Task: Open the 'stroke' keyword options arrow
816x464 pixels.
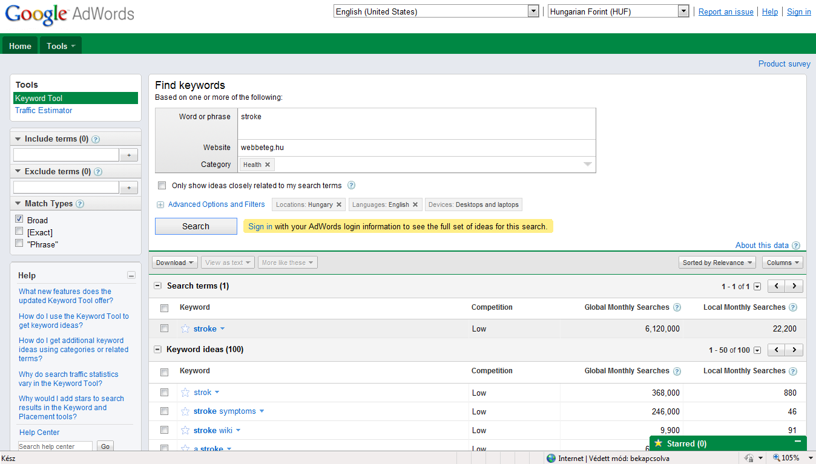Action: [222, 329]
